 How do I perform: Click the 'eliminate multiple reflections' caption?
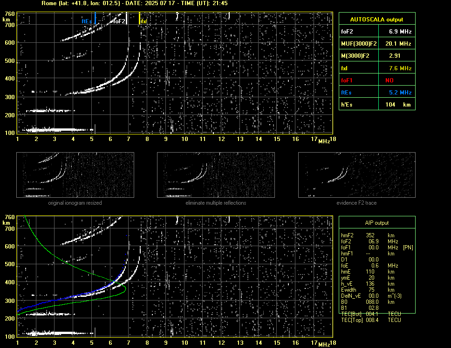(x=216, y=203)
